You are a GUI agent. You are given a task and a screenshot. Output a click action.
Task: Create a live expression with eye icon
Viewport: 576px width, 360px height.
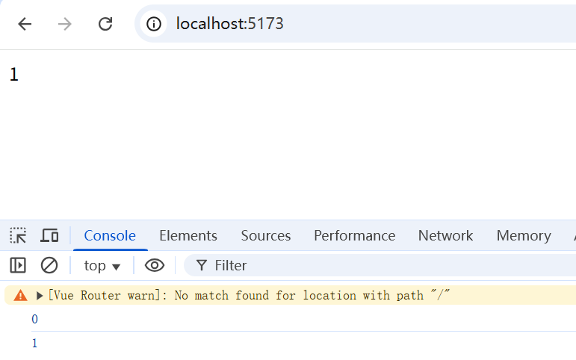tap(155, 265)
